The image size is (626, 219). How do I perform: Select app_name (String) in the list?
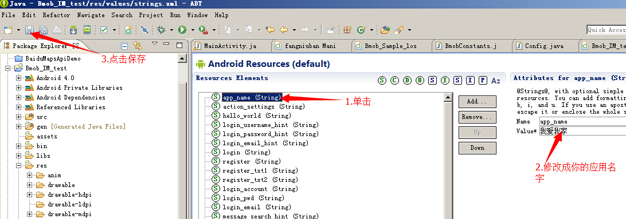252,97
